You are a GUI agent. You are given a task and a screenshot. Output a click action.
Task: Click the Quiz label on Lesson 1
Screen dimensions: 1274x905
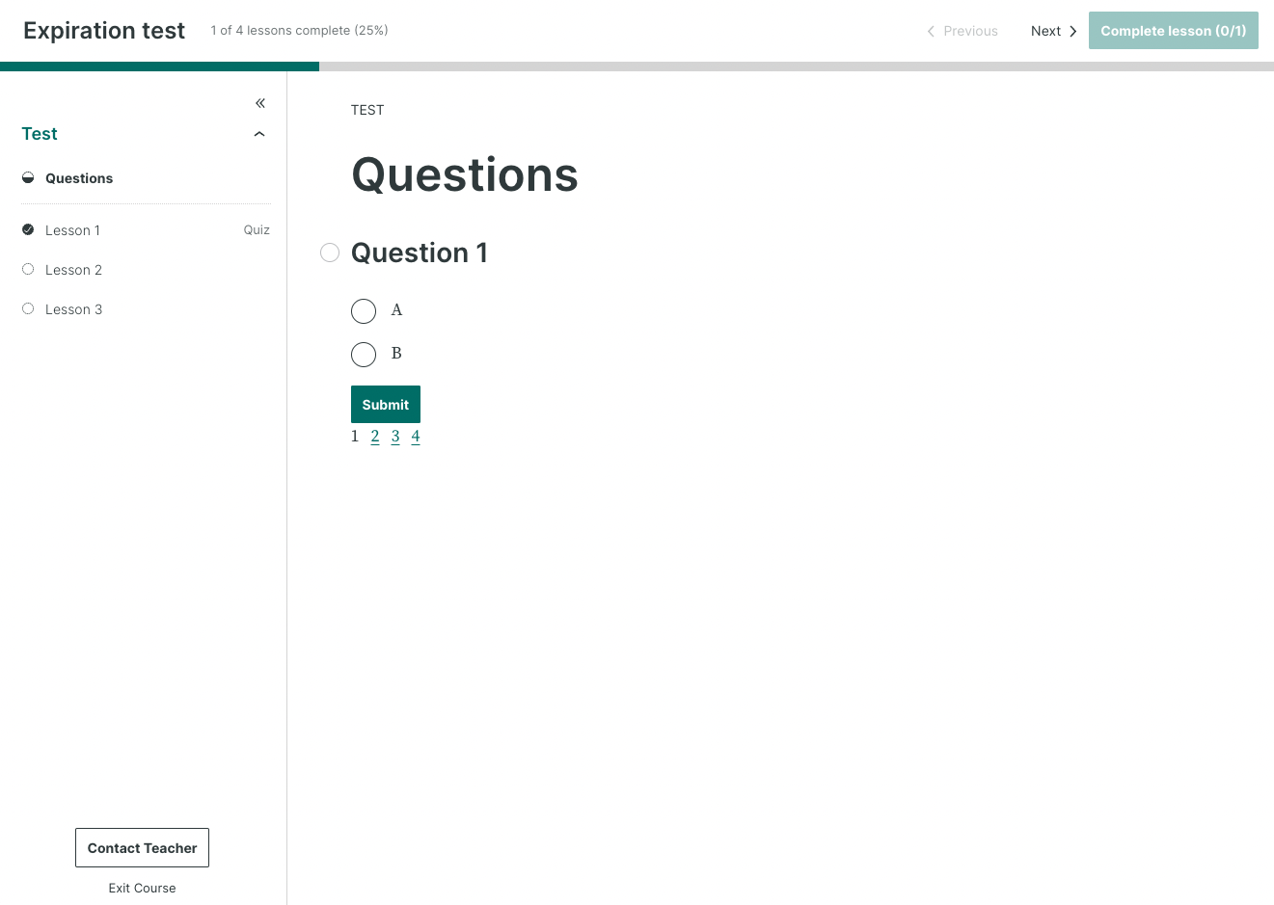click(257, 229)
